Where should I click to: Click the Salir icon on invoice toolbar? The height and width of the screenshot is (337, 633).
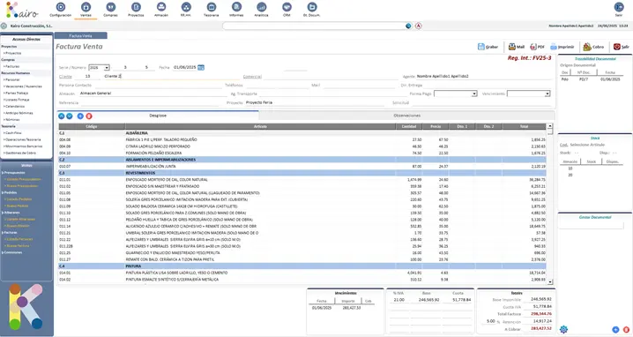click(x=617, y=47)
